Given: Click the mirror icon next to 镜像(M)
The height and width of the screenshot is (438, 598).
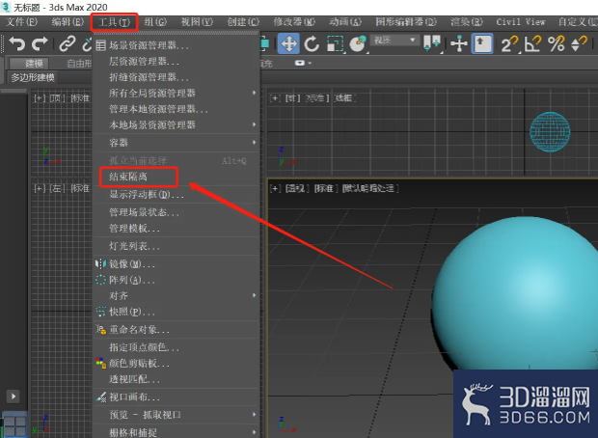Looking at the screenshot, I should 100,263.
